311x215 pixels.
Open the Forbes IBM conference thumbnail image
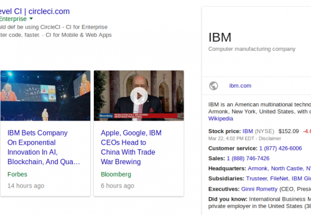(x=45, y=96)
